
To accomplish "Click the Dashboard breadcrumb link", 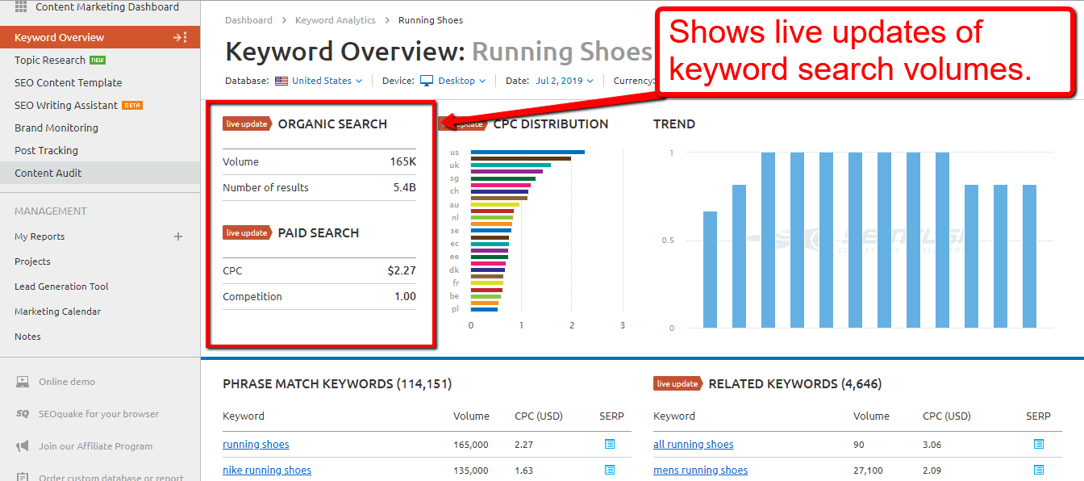I will (x=248, y=20).
